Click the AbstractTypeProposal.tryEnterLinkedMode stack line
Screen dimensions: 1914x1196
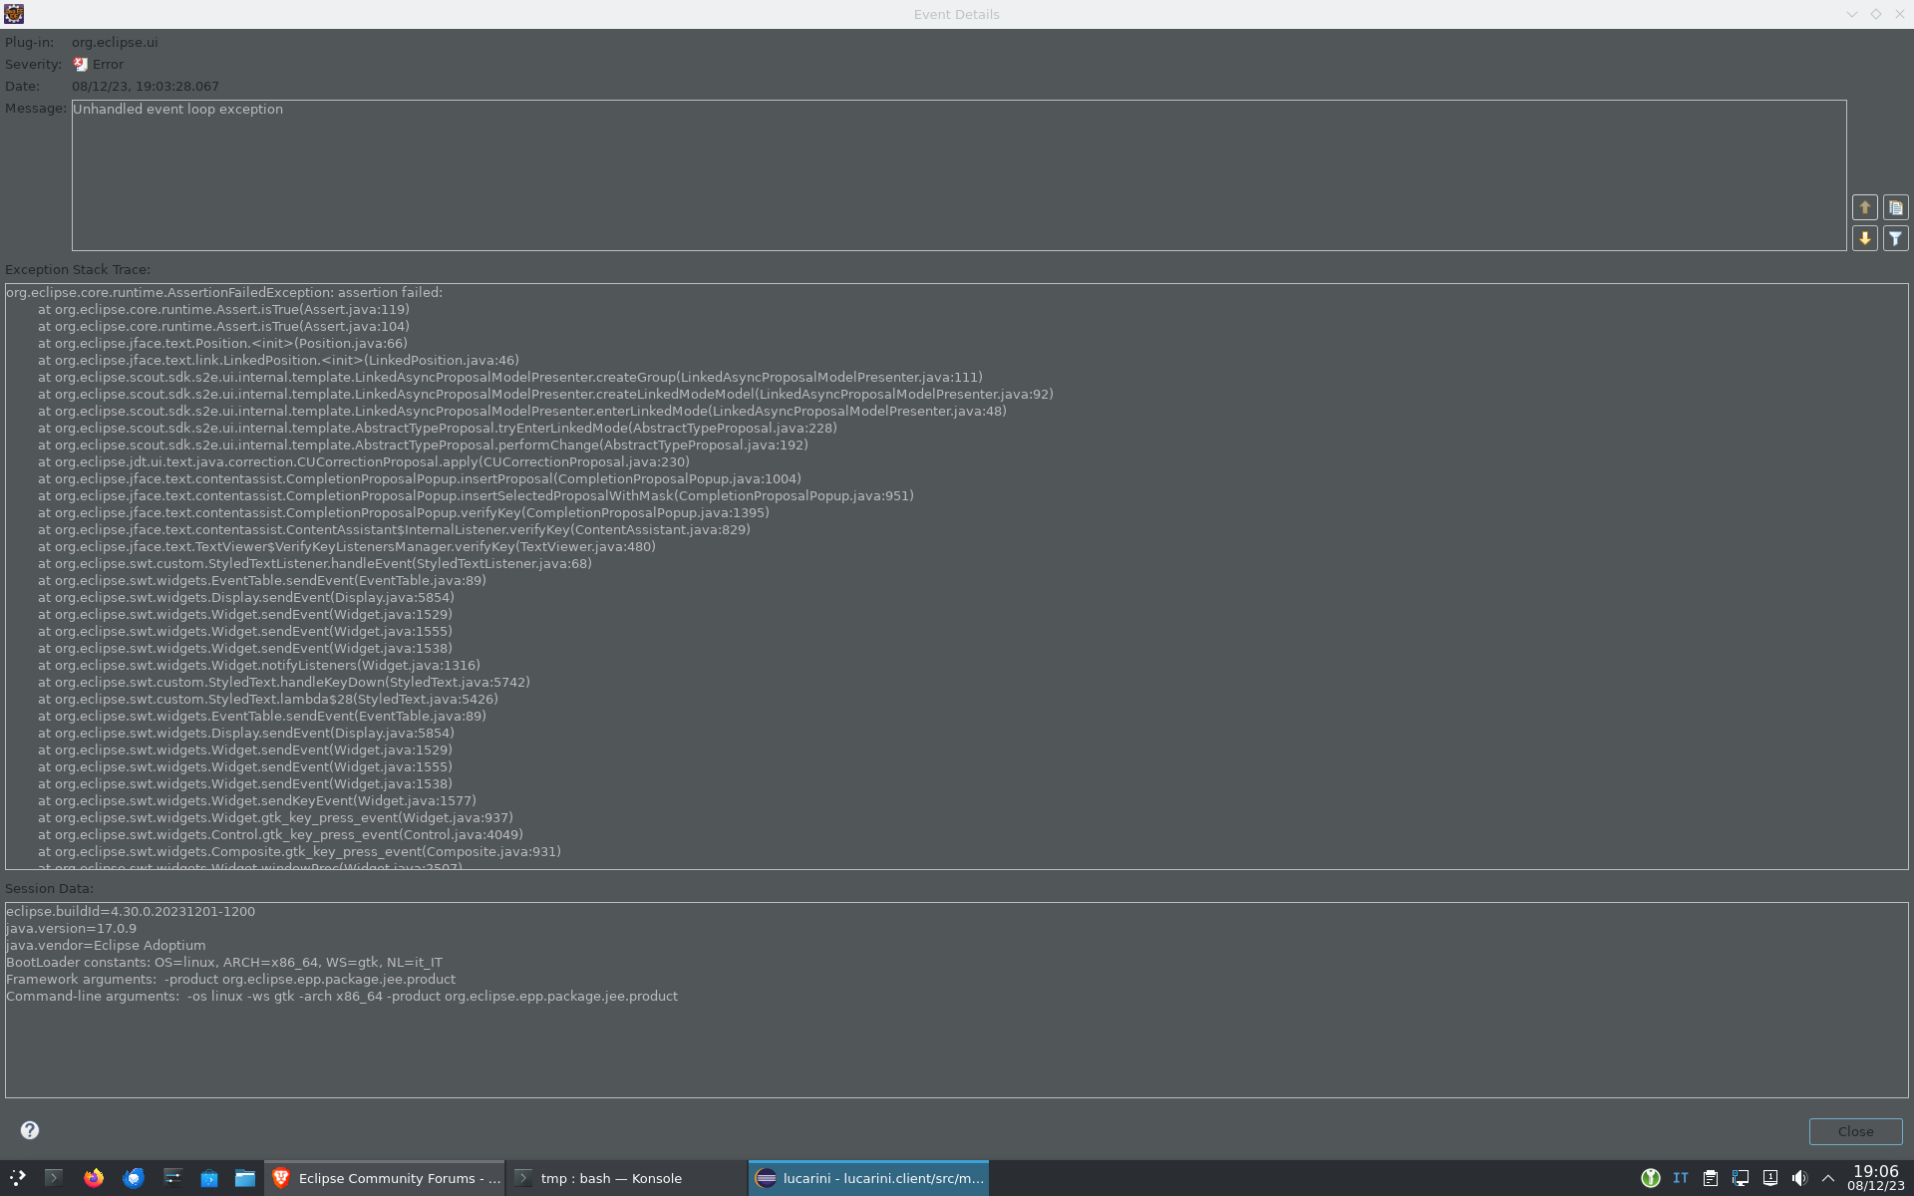(x=438, y=429)
